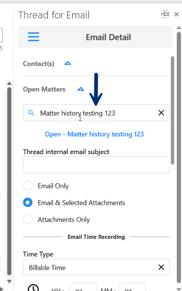Select the Email Only option
Viewport: 182px width, 291px height.
click(x=28, y=185)
